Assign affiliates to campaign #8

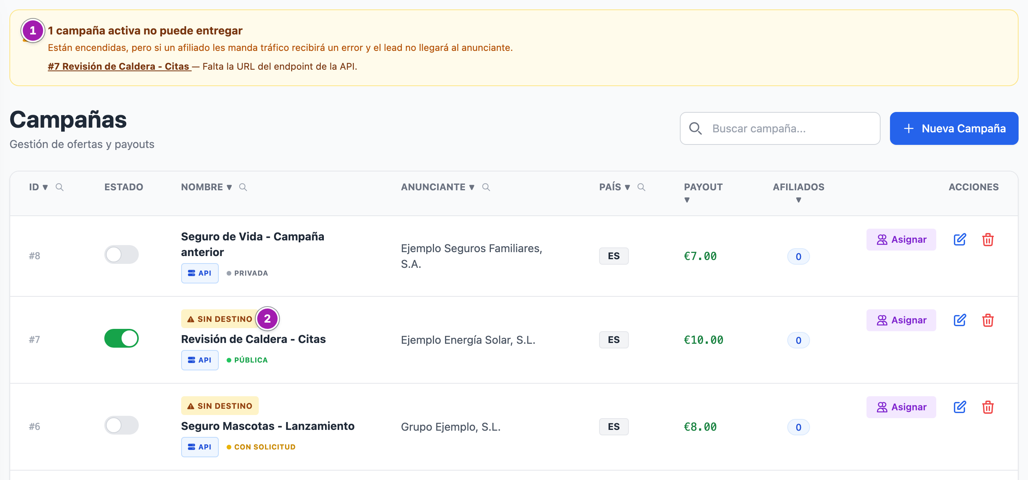click(x=901, y=240)
